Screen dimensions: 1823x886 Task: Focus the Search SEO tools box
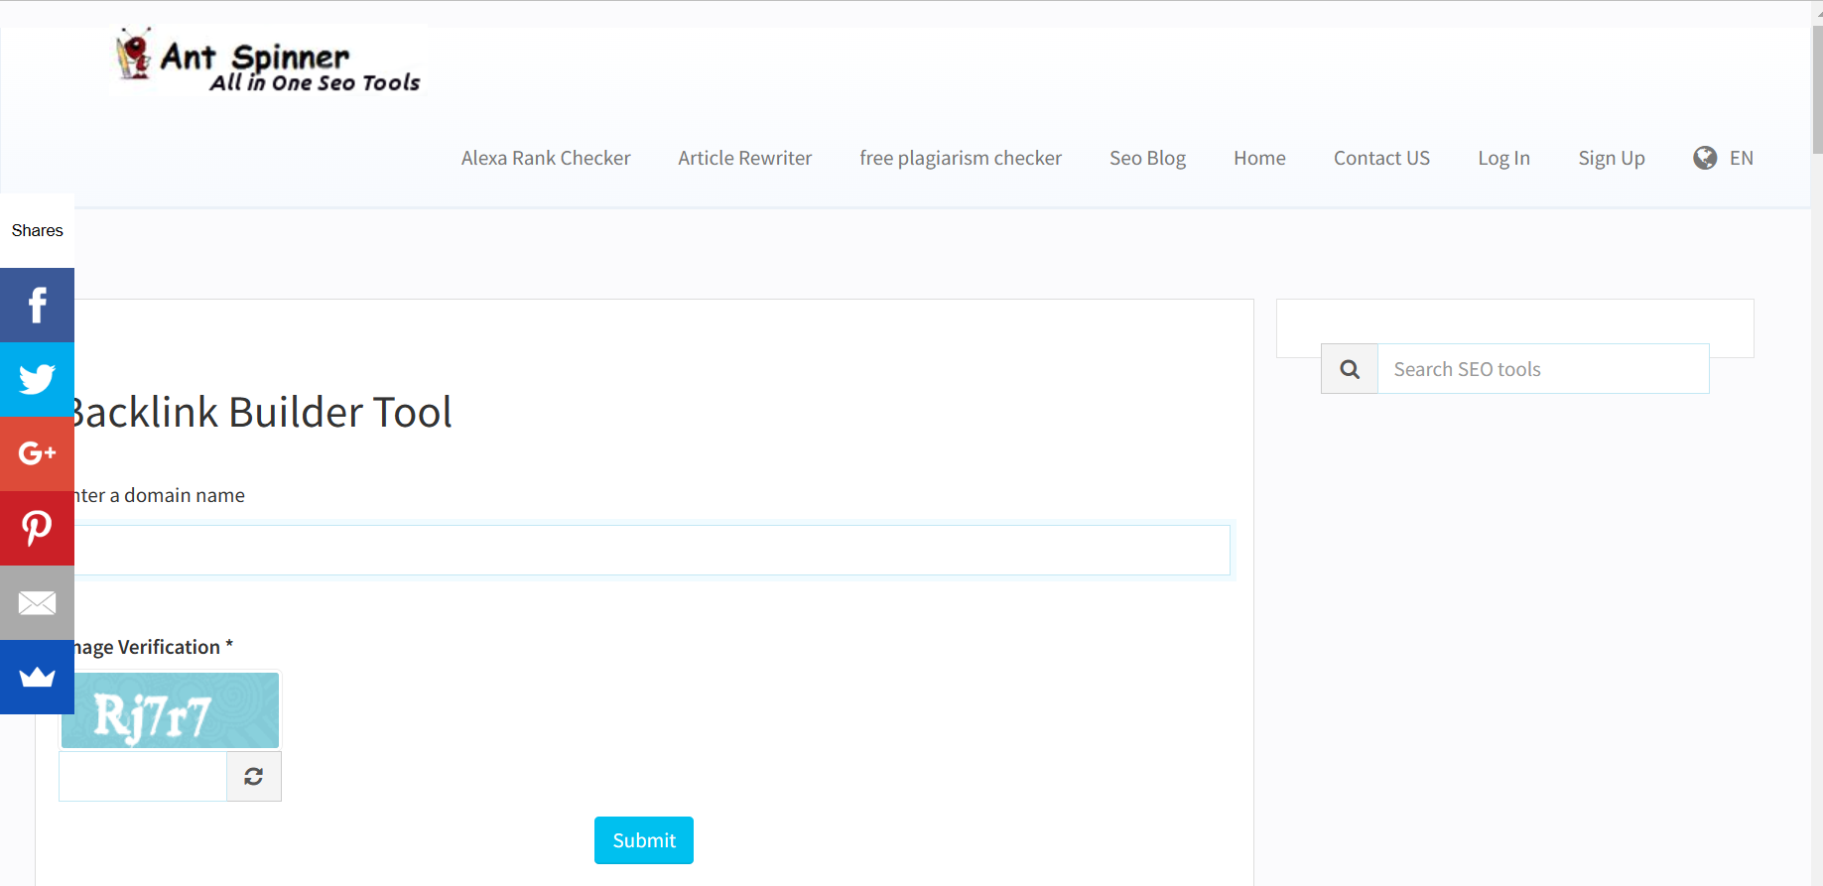tap(1543, 369)
